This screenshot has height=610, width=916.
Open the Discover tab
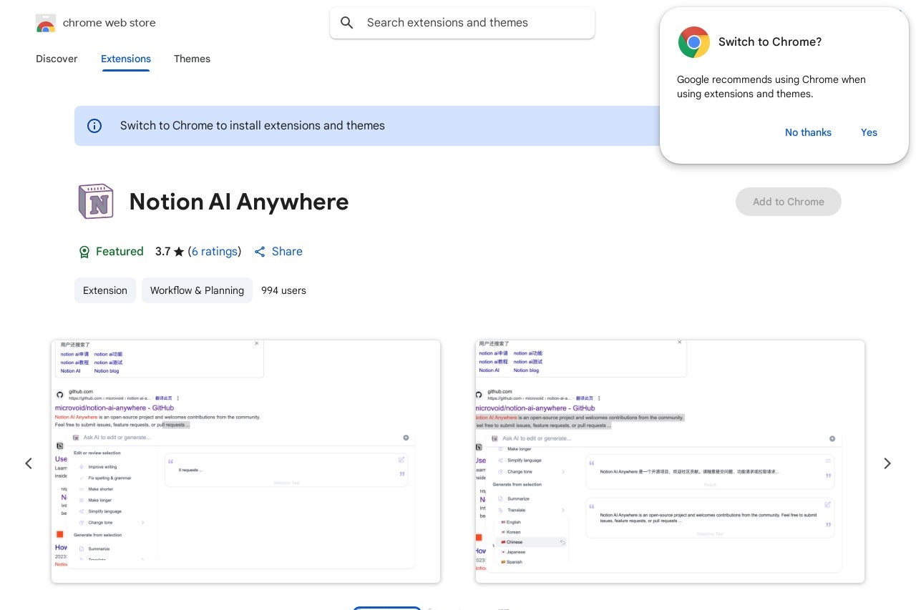click(57, 59)
